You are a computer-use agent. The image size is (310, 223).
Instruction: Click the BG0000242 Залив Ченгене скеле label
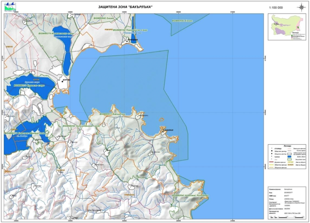(82, 126)
